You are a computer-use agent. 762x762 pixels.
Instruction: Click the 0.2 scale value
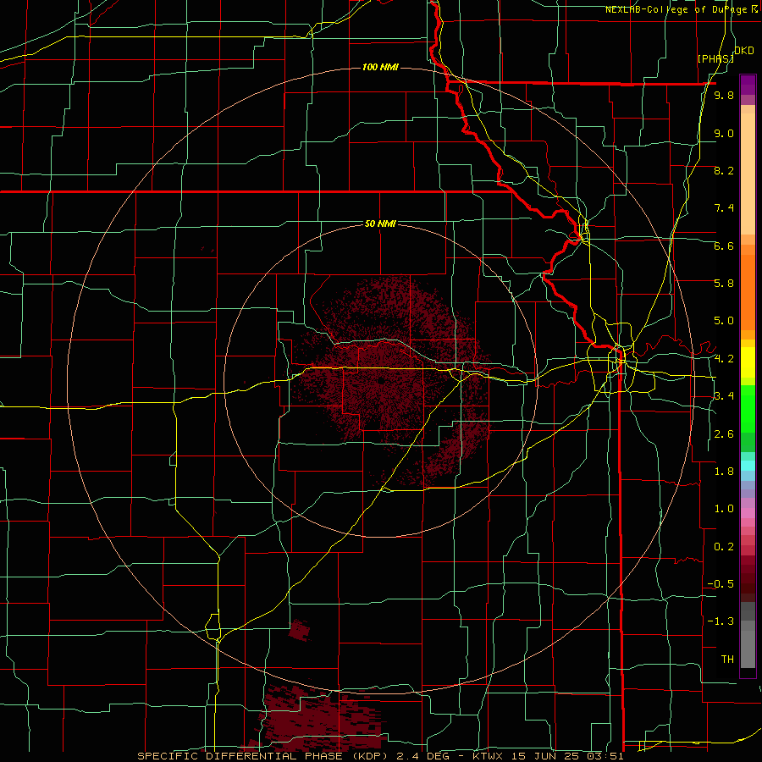pos(724,546)
